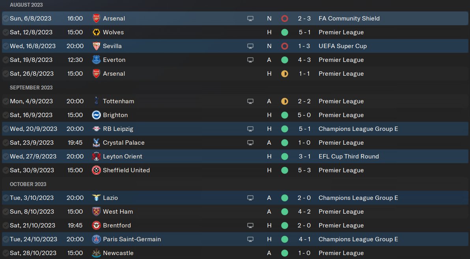Click the yellow draw indicator for Arsenal league match
470x259 pixels.
[284, 73]
